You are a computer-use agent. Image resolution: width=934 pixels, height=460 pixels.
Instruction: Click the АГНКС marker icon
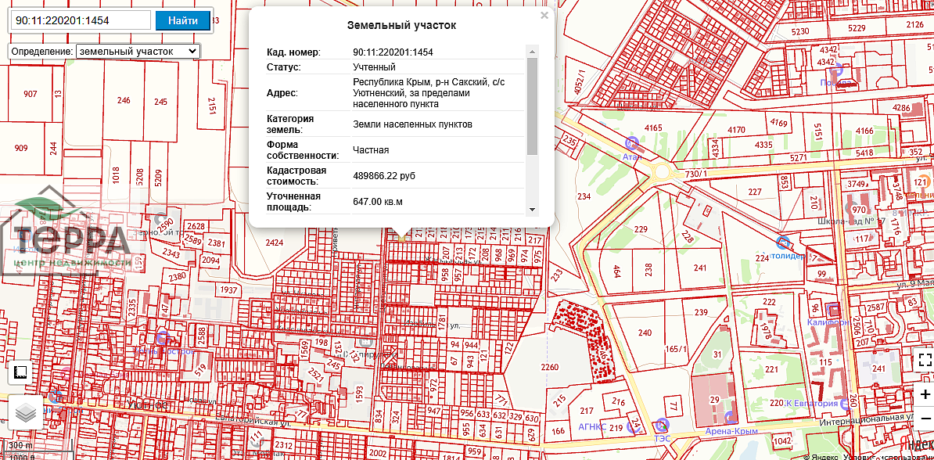(632, 427)
